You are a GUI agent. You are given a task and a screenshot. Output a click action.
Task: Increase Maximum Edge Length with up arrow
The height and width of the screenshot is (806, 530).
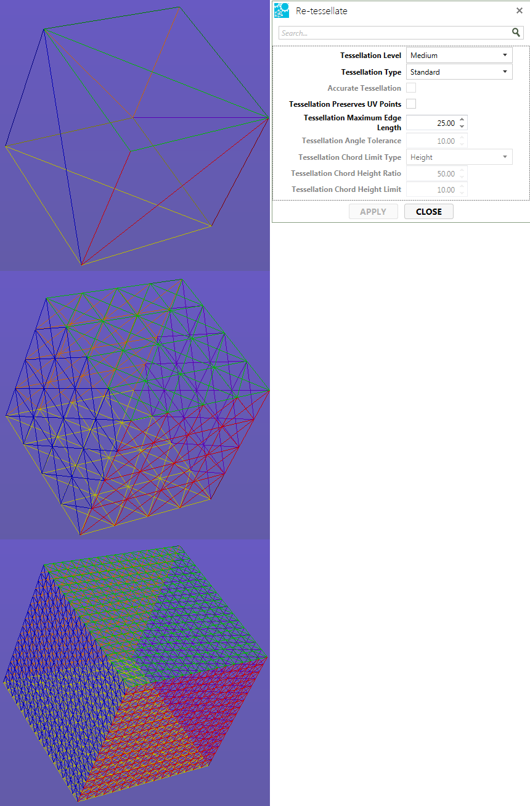coord(463,120)
